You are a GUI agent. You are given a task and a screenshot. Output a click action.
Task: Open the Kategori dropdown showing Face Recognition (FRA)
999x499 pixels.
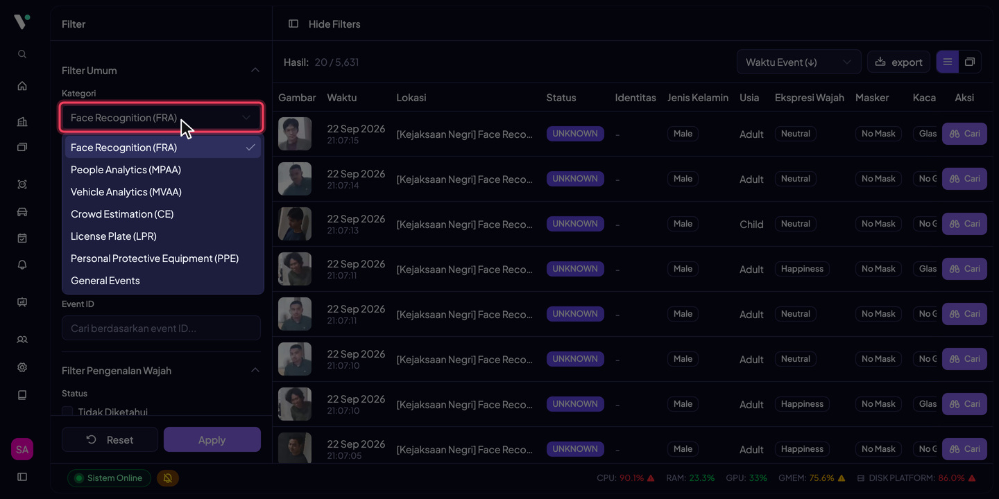click(x=162, y=118)
